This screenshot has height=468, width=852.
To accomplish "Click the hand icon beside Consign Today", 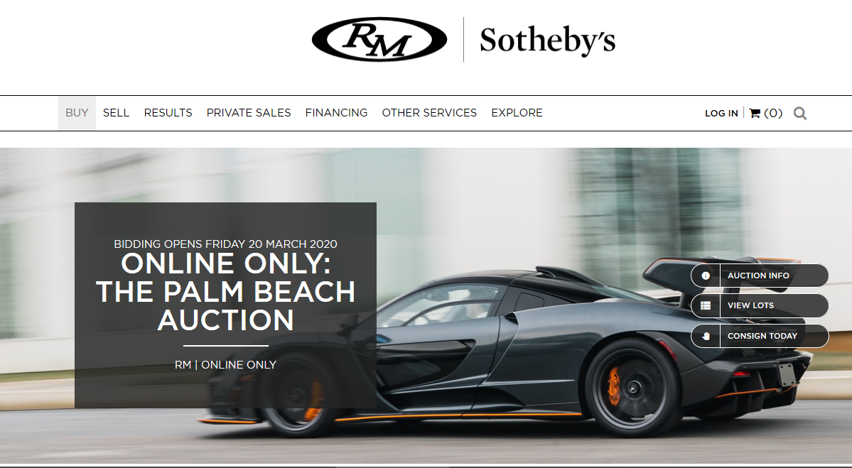I will pos(706,336).
